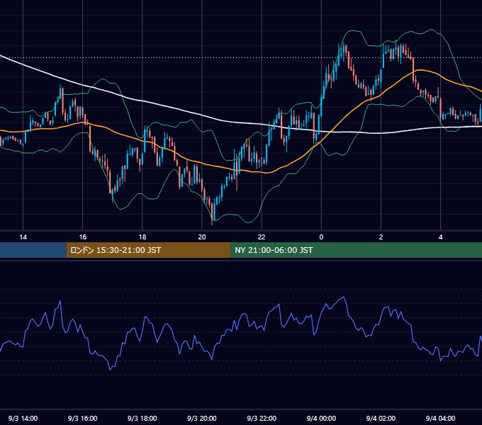Image resolution: width=482 pixels, height=425 pixels.
Task: Click the hour label 22 on price chart axis
Action: coord(262,237)
